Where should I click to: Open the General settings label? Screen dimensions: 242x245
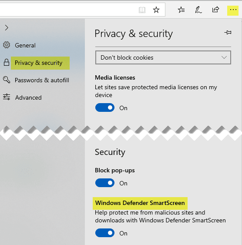(25, 45)
